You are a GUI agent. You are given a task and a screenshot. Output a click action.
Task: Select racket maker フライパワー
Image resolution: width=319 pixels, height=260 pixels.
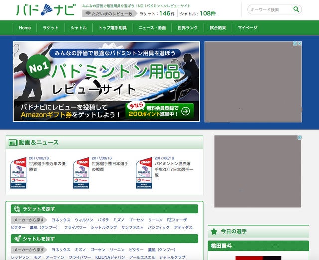(x=75, y=227)
